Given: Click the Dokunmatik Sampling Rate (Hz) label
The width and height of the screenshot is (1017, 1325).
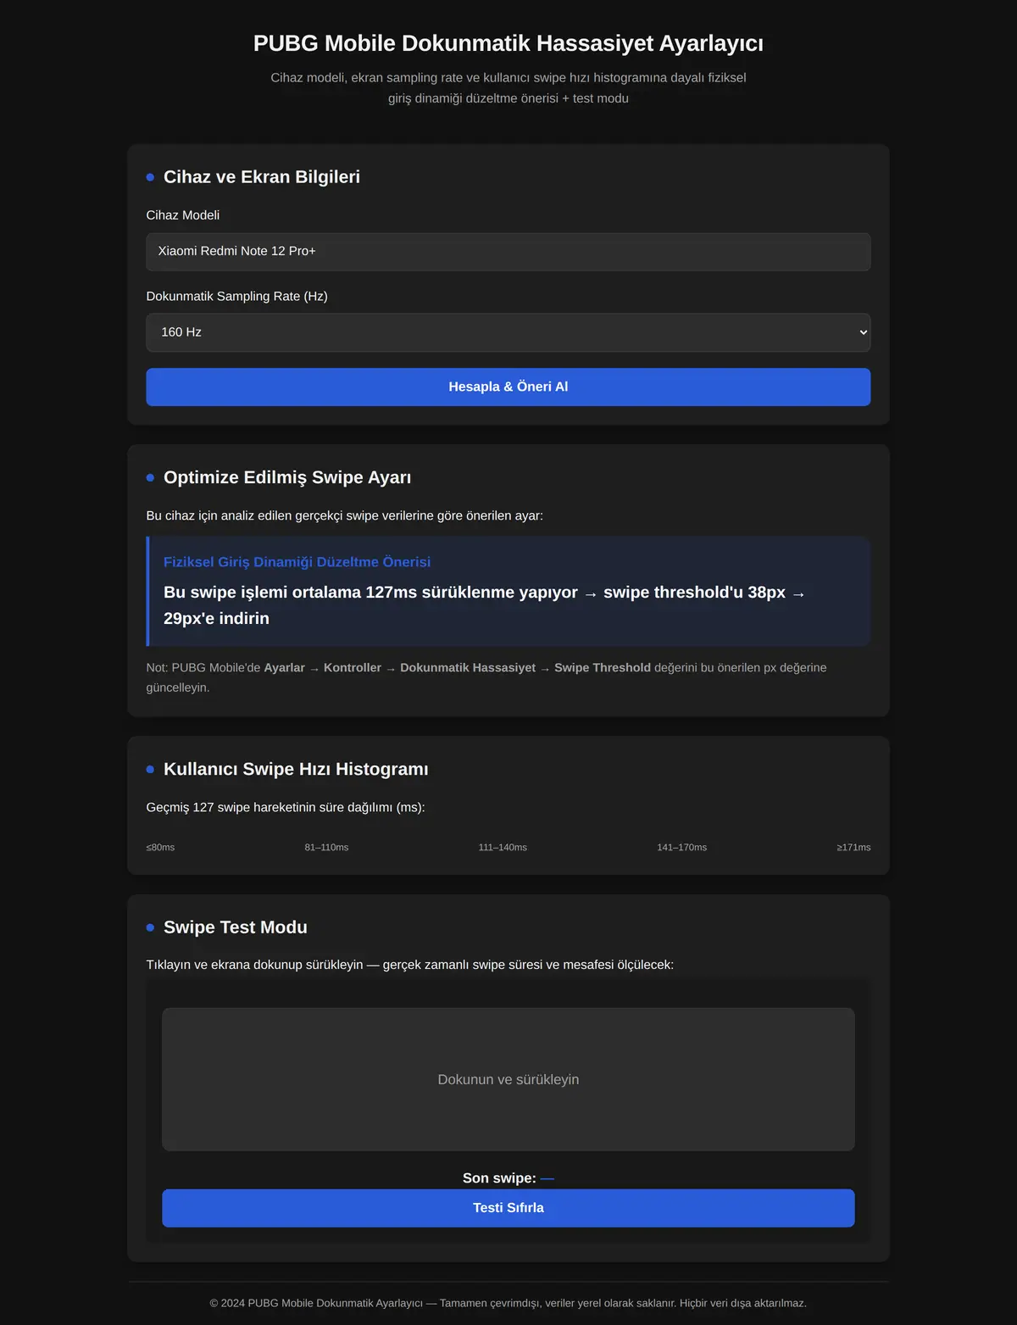Looking at the screenshot, I should coord(236,296).
